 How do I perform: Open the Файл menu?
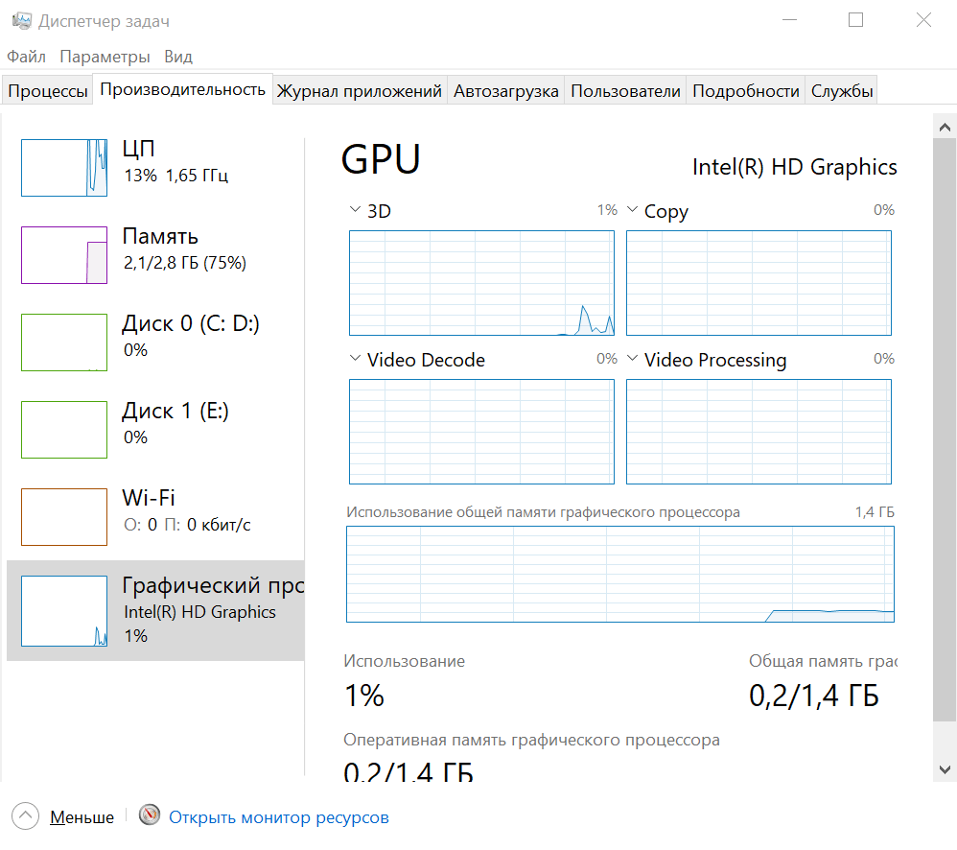coord(26,57)
